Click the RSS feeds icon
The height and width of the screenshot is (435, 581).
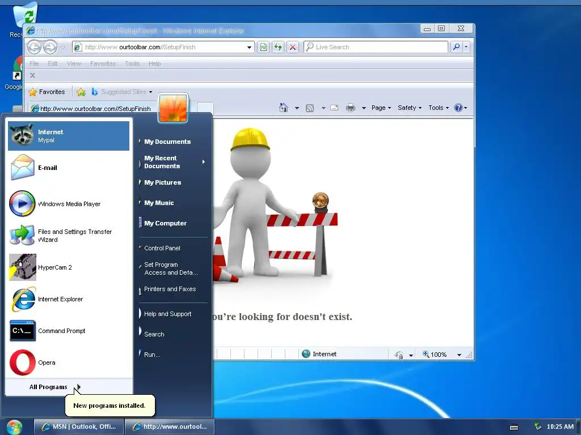310,108
